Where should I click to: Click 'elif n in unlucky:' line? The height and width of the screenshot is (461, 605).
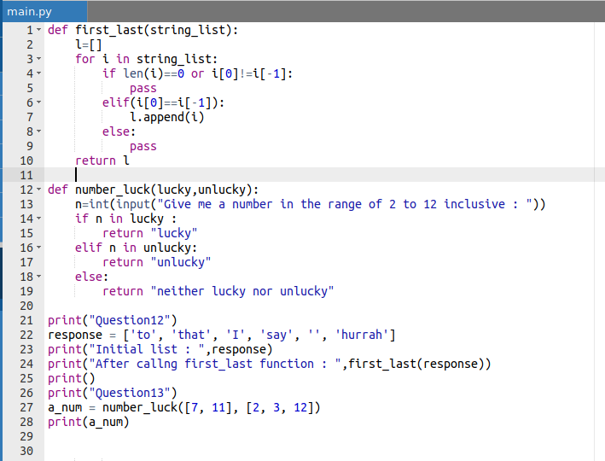[136, 248]
